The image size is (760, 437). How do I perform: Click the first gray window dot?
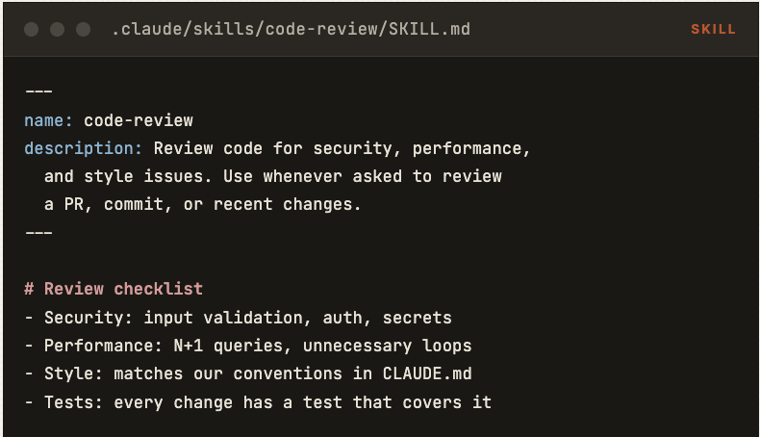coord(32,30)
